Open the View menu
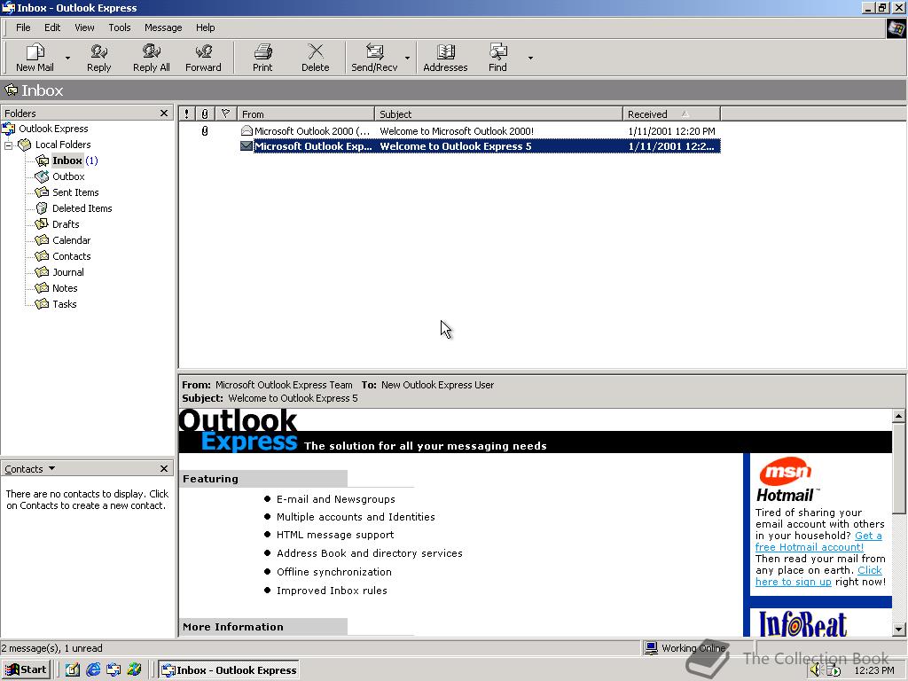 click(84, 27)
